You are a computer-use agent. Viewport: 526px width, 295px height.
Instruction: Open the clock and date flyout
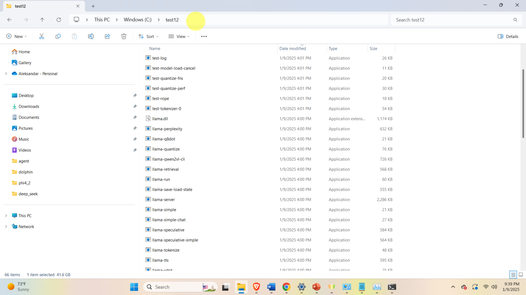click(511, 287)
